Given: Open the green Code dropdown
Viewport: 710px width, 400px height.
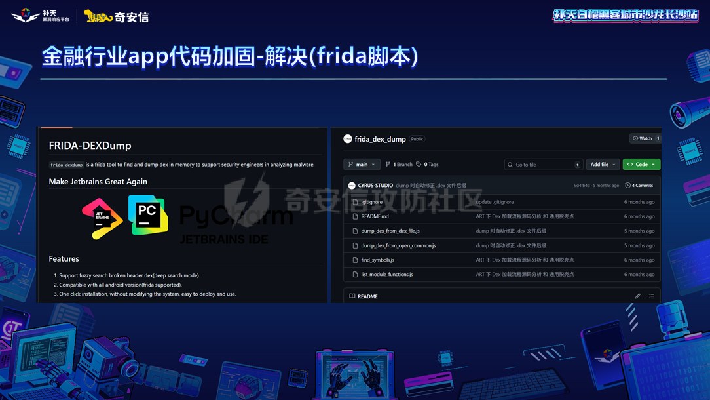Looking at the screenshot, I should click(641, 165).
